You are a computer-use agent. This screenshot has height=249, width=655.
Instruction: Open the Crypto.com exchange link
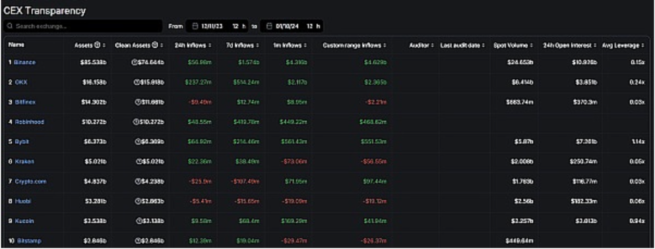pyautogui.click(x=30, y=182)
